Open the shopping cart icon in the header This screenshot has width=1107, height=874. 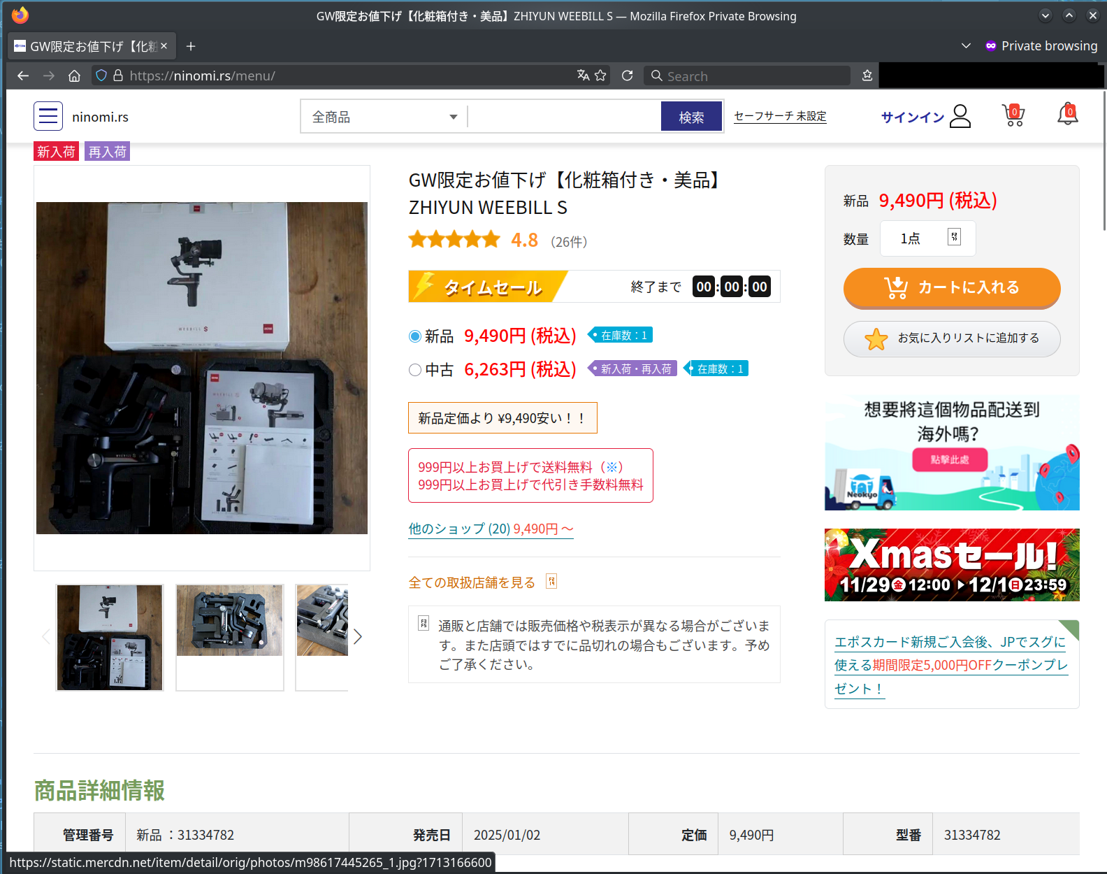tap(1013, 115)
